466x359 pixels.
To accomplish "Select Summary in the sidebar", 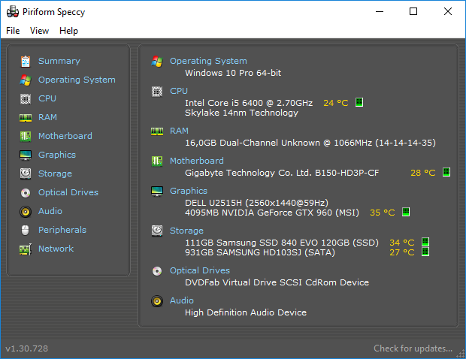I will [59, 61].
